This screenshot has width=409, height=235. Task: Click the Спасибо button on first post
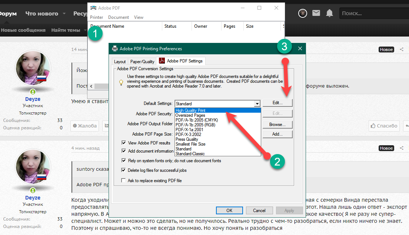coord(384,126)
